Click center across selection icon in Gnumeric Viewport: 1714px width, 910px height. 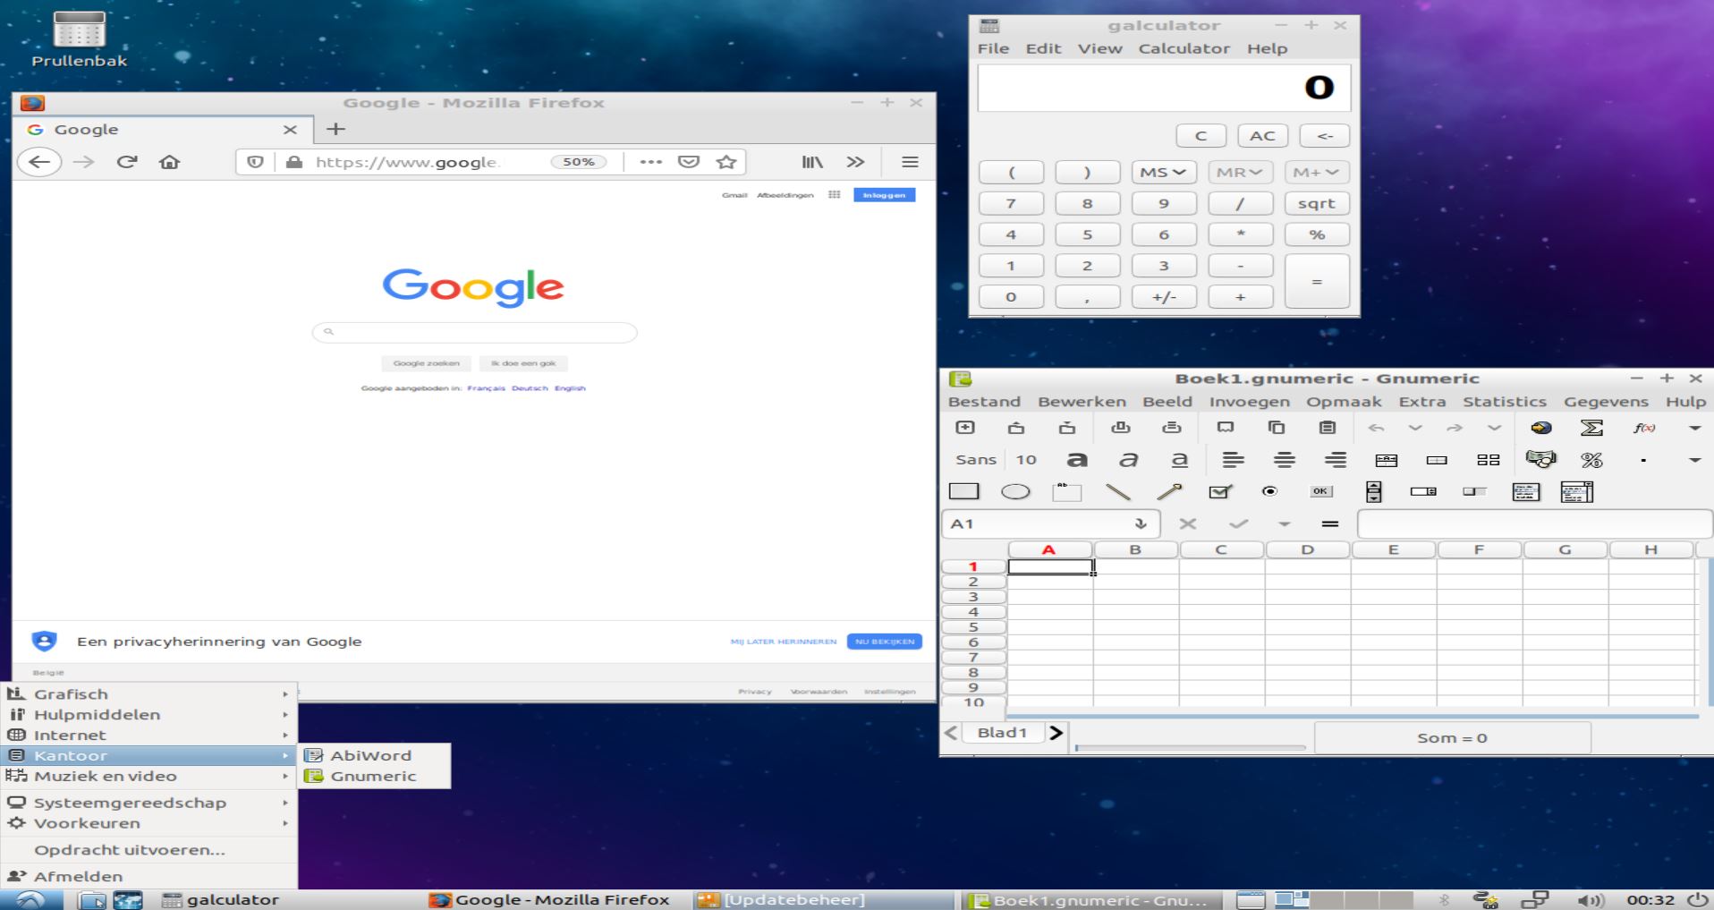[x=1387, y=460]
